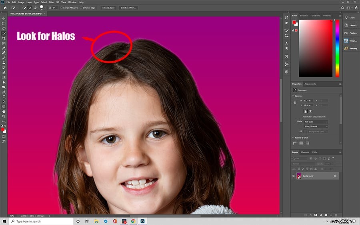
Task: Open the Properties panel flyout menu
Action: coord(340,84)
